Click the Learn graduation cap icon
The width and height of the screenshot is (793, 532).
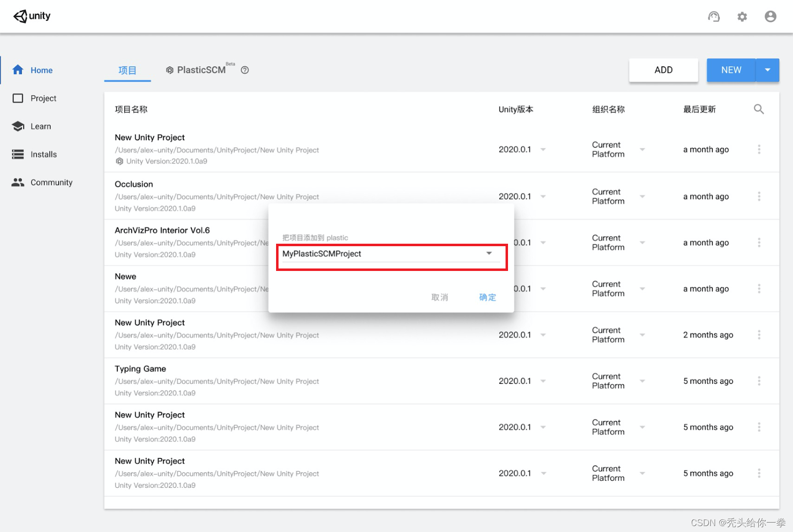18,126
